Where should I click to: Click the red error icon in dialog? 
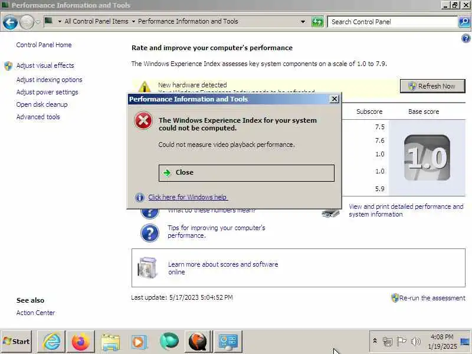click(x=143, y=120)
